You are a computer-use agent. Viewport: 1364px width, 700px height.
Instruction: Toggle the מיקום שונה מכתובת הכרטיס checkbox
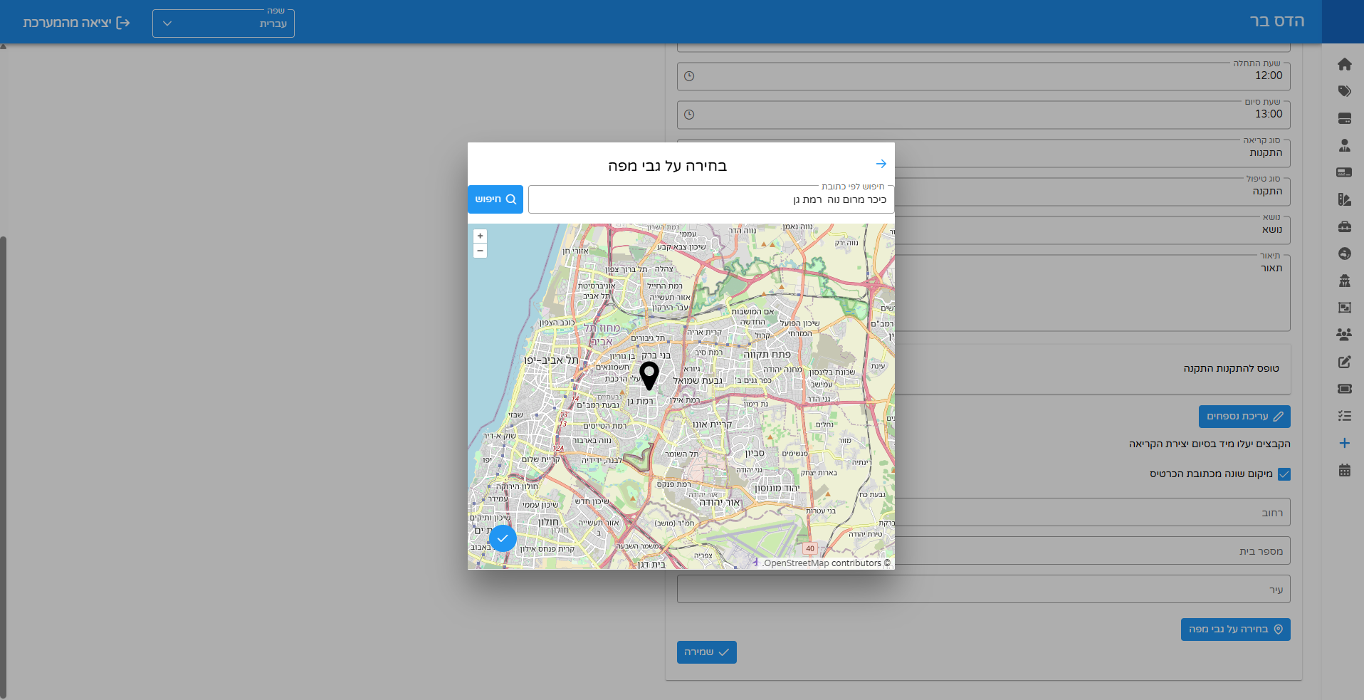tap(1284, 474)
